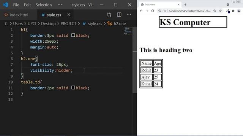Open editor More Actions ellipsis
The height and width of the screenshot is (136, 243).
tap(129, 15)
